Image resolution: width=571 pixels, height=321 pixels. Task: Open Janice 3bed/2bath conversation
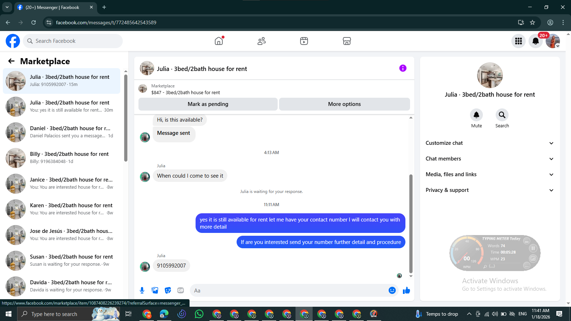[62, 184]
